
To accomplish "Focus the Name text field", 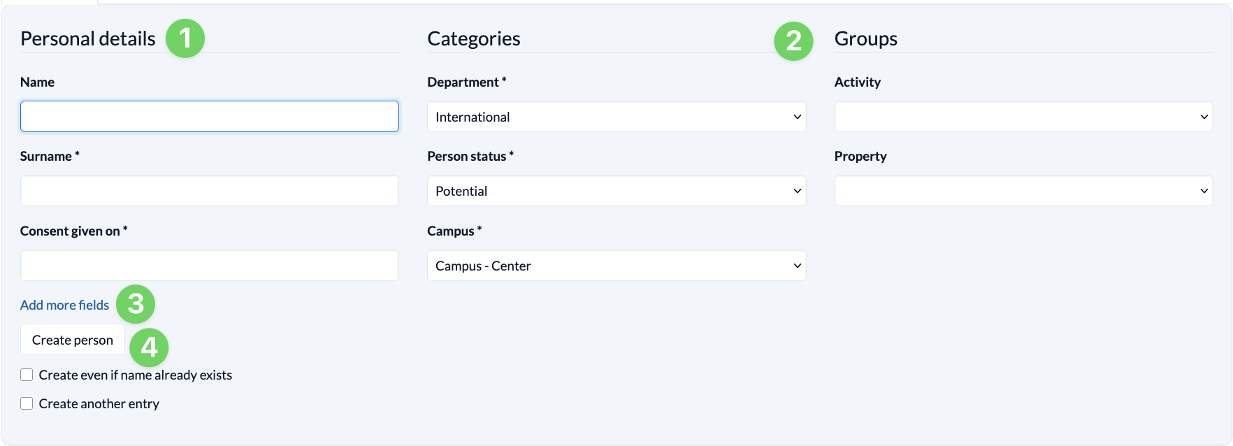I will (210, 117).
